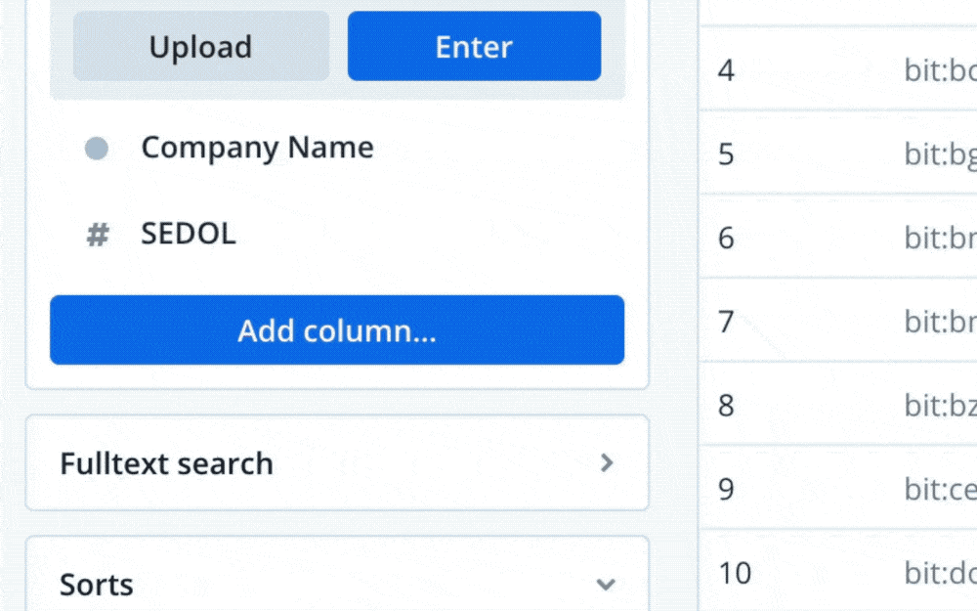Click the grey circle icon beside Company Name
Viewport: 977px width, 611px height.
click(97, 149)
